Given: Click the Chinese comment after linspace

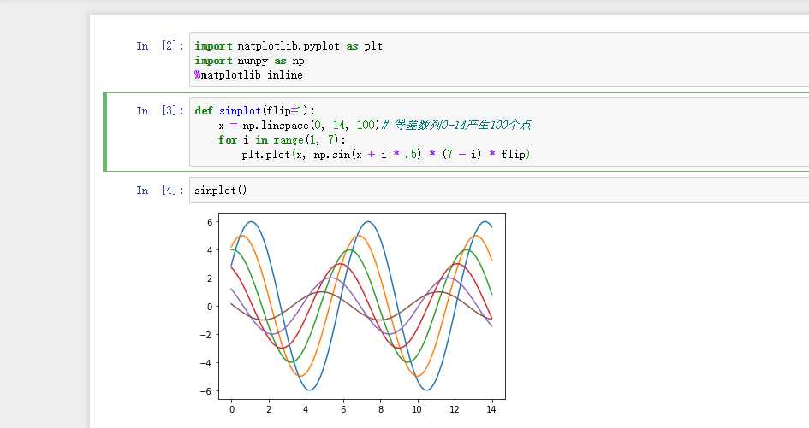Looking at the screenshot, I should click(x=456, y=126).
